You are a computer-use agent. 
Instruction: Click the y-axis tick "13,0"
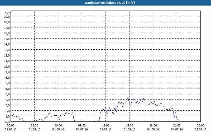pyautogui.click(x=7, y=50)
